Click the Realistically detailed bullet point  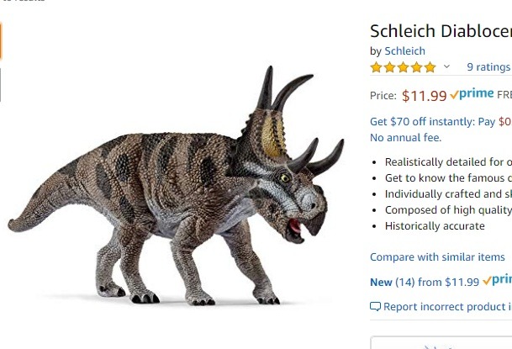447,162
